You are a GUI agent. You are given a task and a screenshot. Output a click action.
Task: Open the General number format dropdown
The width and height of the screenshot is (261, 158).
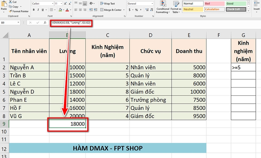[152, 4]
